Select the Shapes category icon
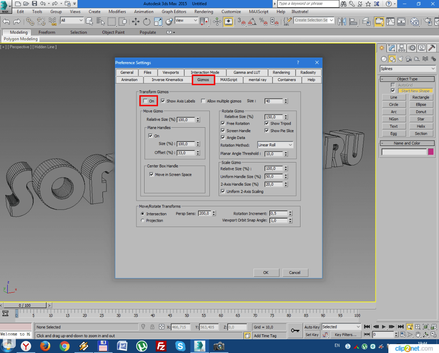This screenshot has width=439, height=353. pyautogui.click(x=392, y=59)
